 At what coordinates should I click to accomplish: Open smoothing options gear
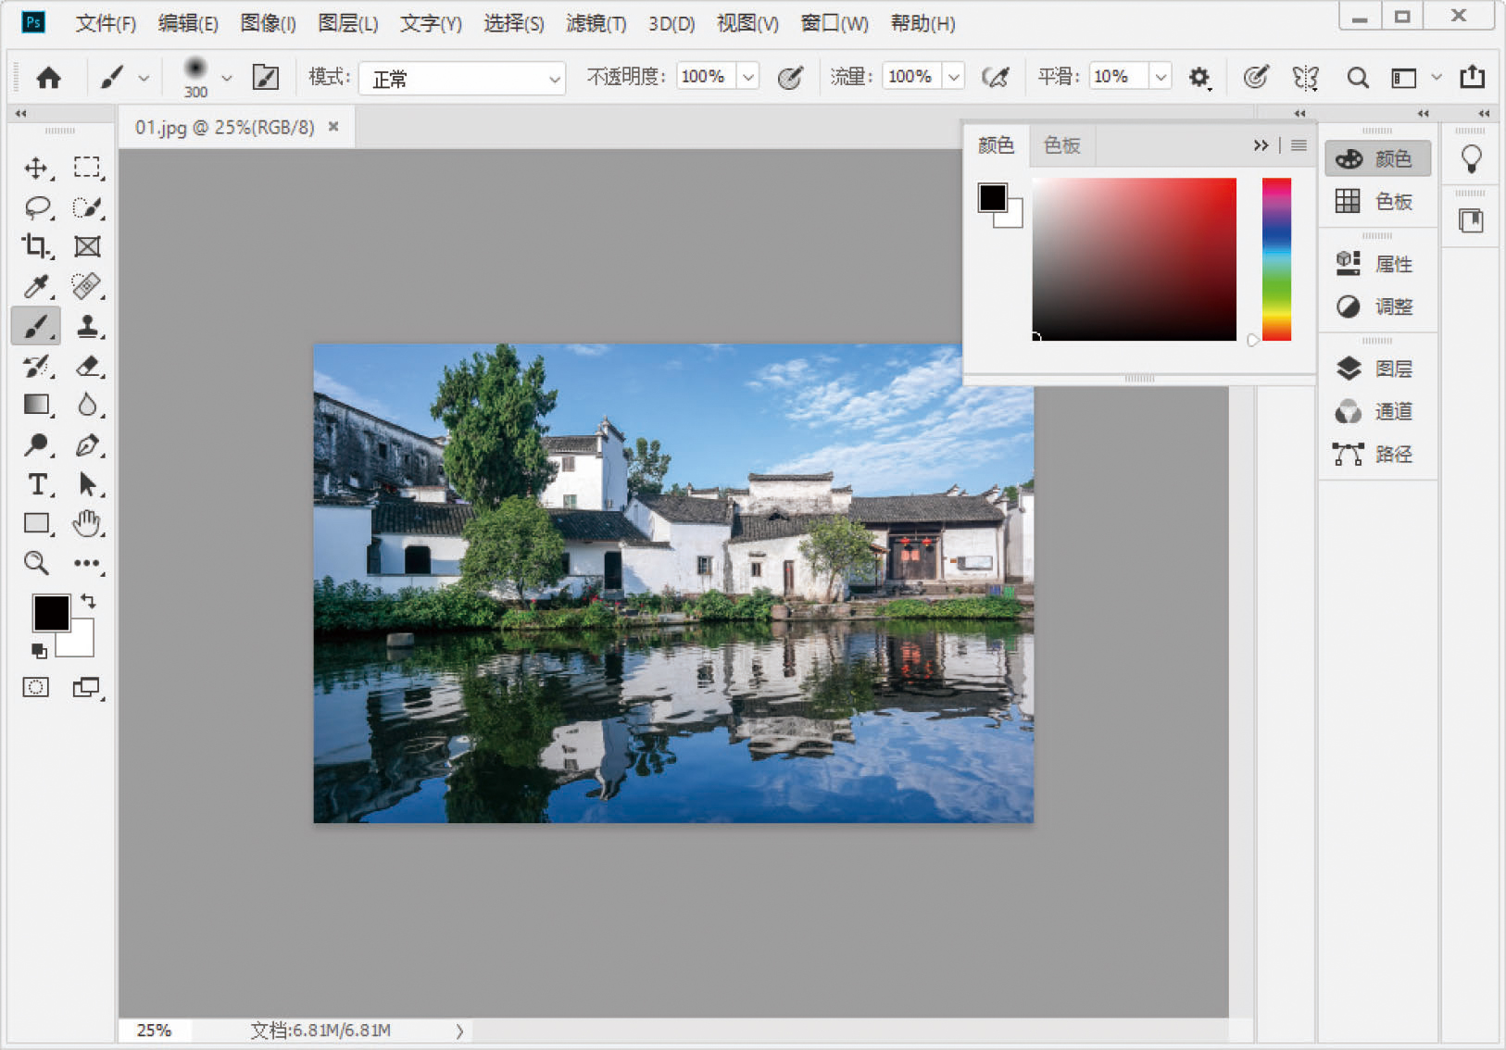(x=1199, y=78)
